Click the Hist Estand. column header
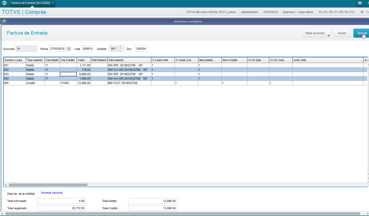Screen dimensions: 369x216 click(99, 60)
